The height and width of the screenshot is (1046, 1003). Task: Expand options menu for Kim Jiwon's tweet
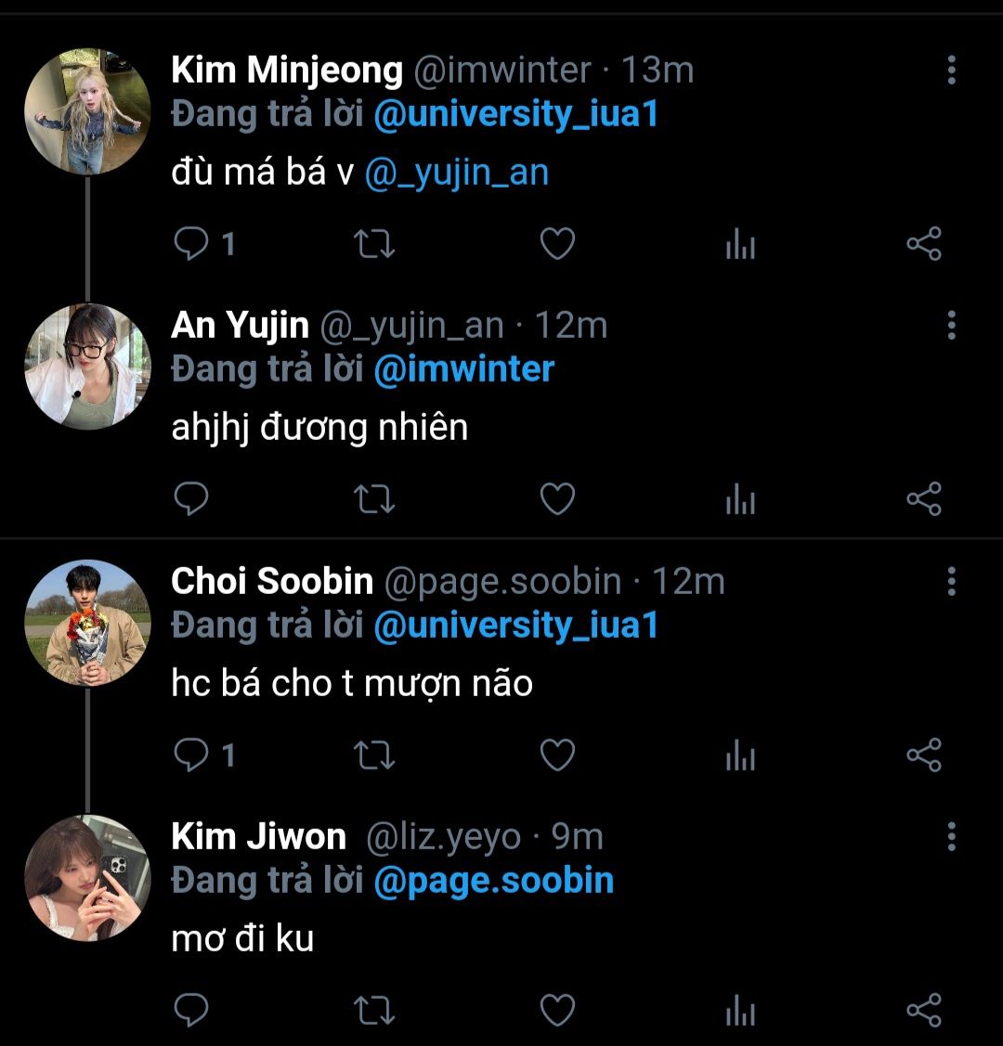[x=951, y=836]
